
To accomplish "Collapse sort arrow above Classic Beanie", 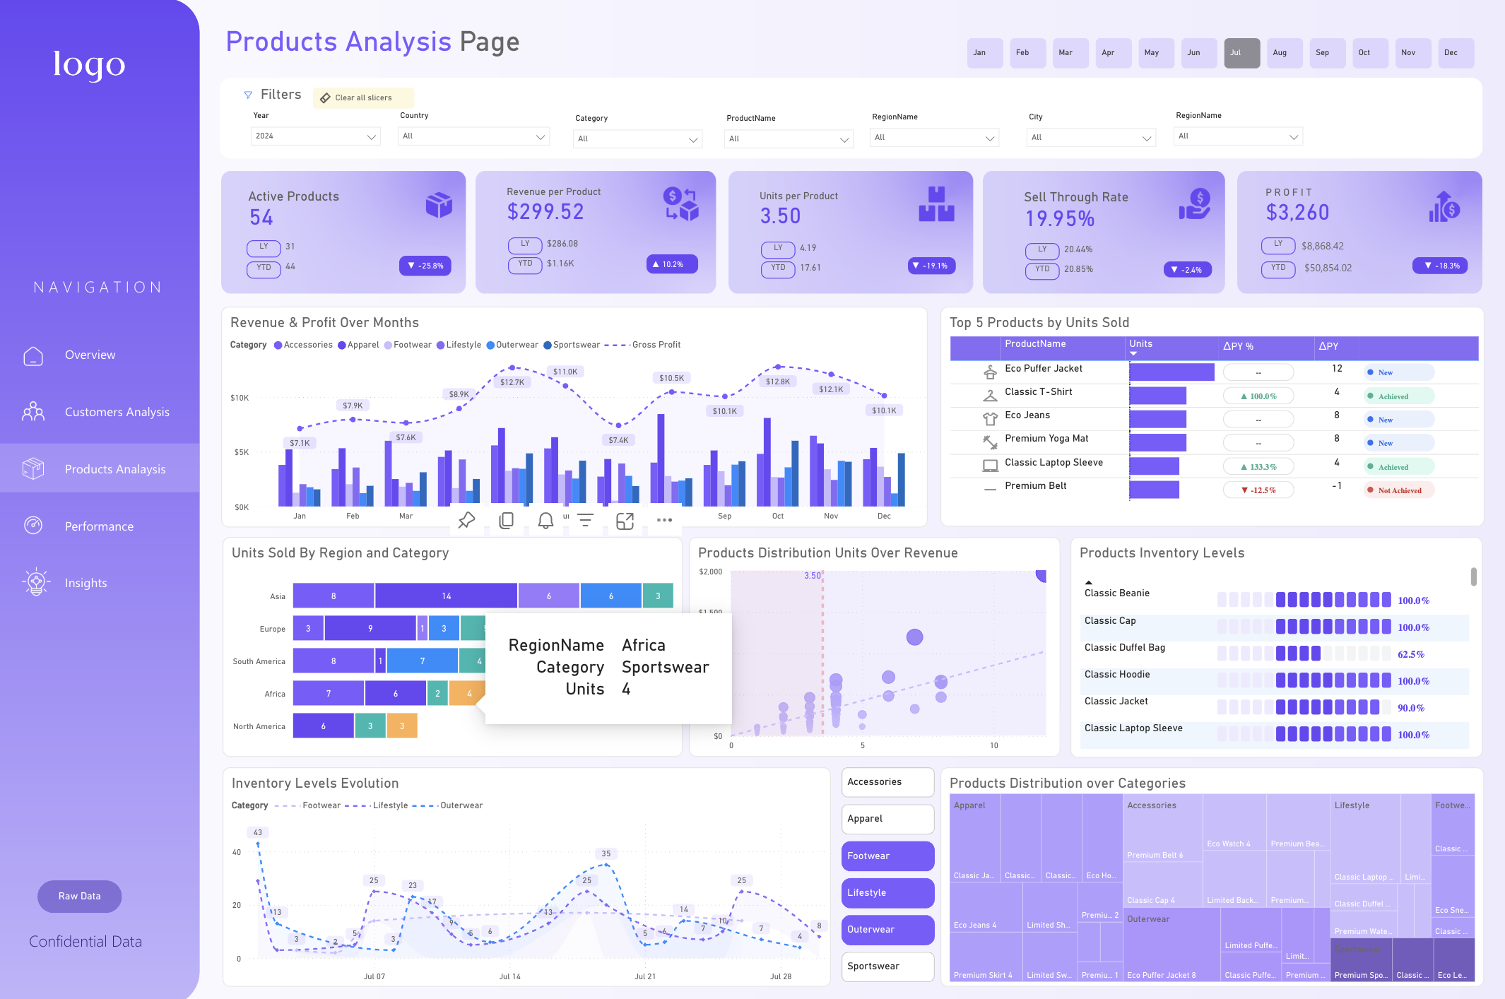I will [1089, 583].
